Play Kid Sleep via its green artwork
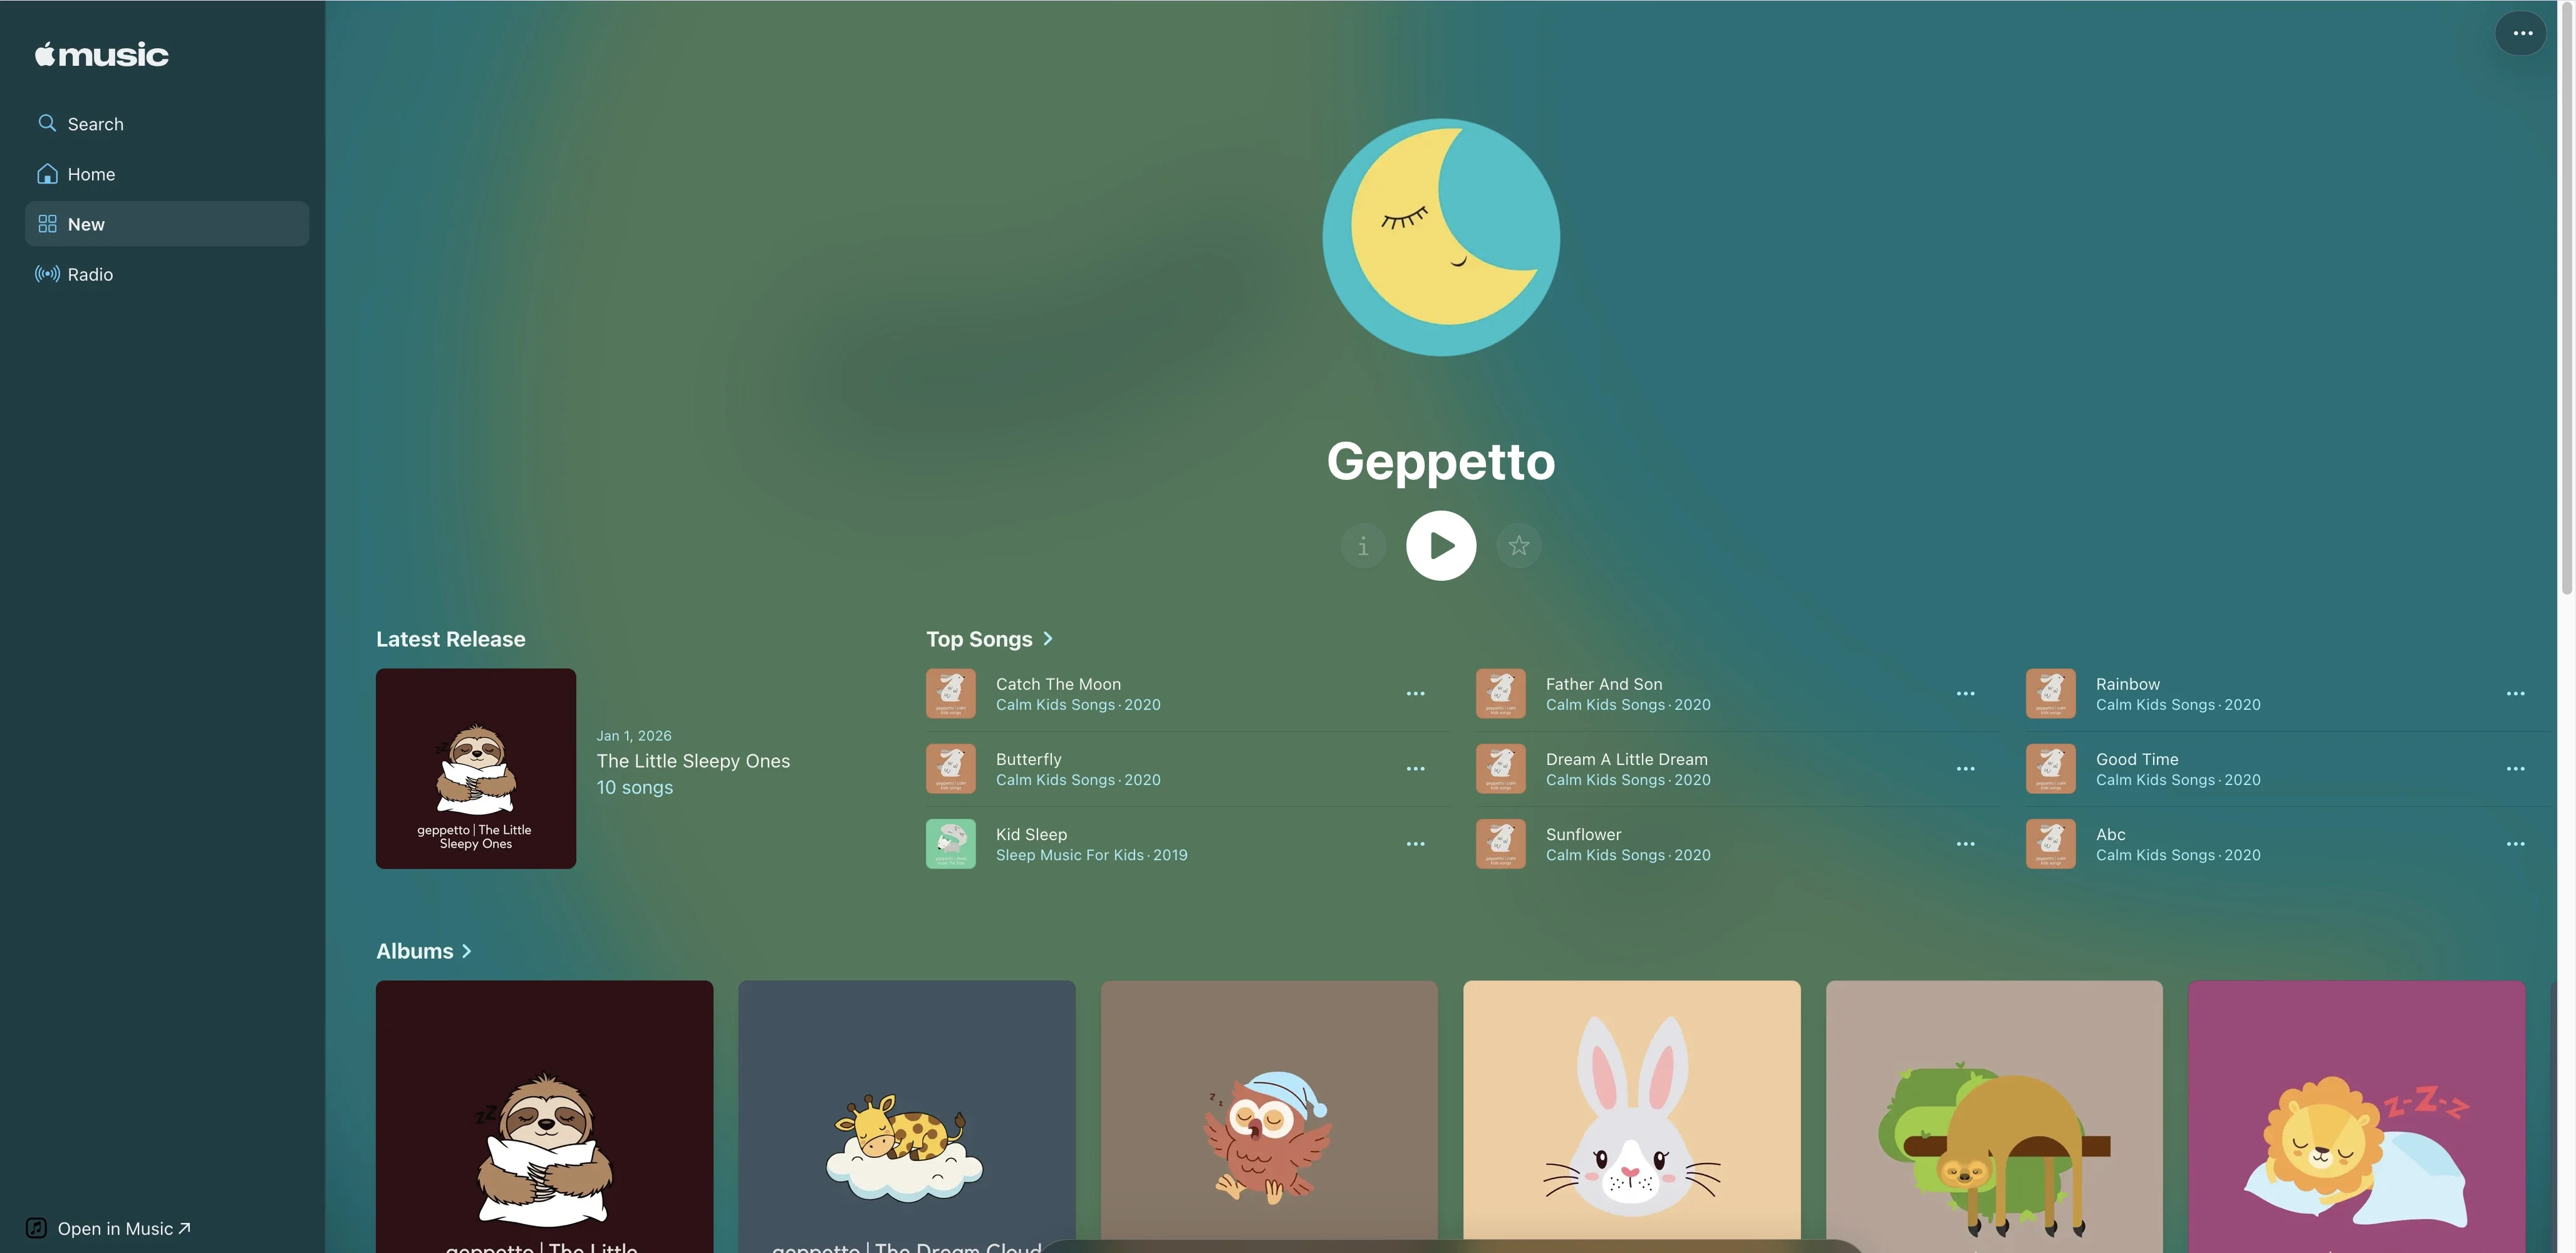 (x=950, y=843)
